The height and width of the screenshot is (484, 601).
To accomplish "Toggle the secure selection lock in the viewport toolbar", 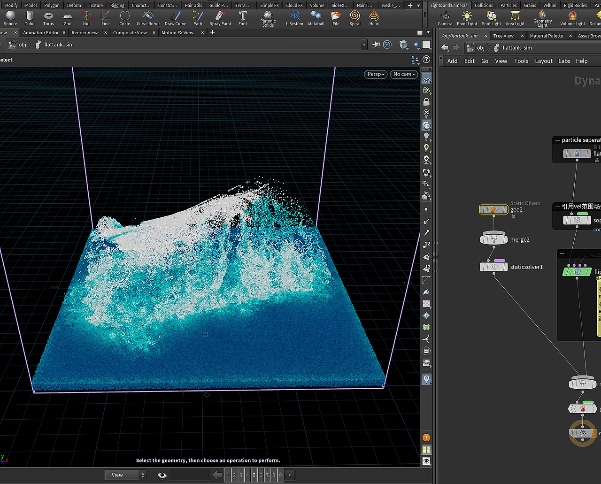I will click(x=426, y=101).
